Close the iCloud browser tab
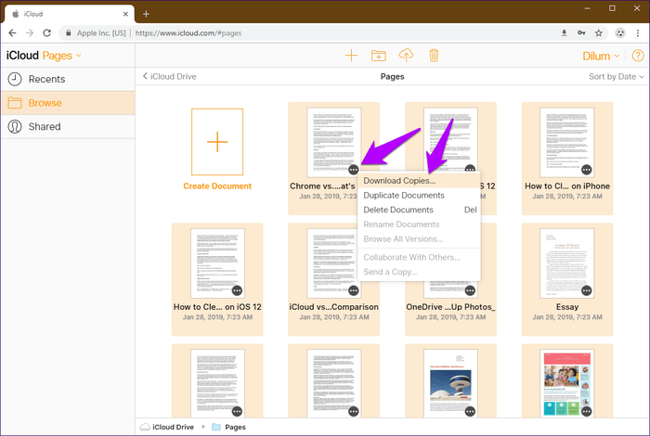The image size is (650, 436). click(x=125, y=14)
